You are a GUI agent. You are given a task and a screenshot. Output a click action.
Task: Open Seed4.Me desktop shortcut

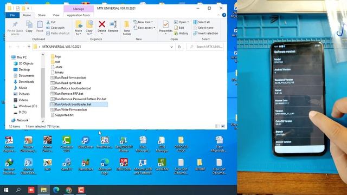click(x=162, y=165)
